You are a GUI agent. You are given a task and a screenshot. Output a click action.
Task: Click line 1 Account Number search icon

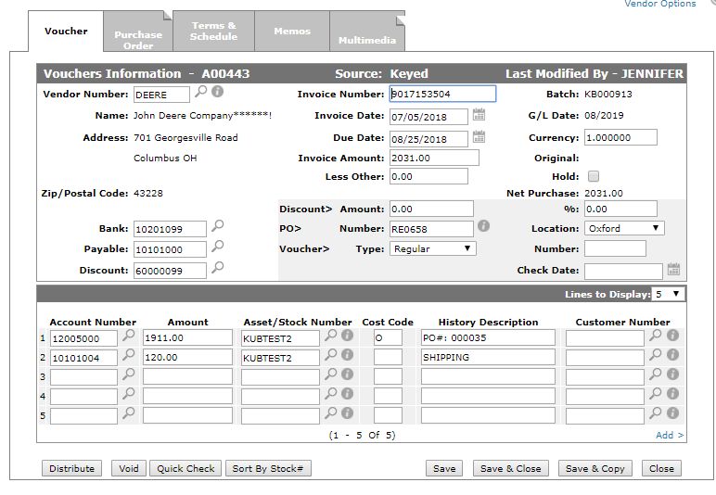pos(129,336)
